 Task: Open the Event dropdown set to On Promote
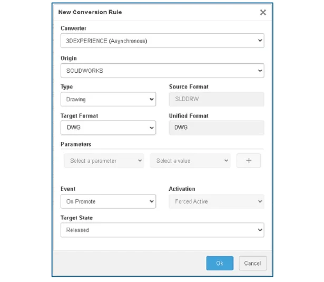108,201
